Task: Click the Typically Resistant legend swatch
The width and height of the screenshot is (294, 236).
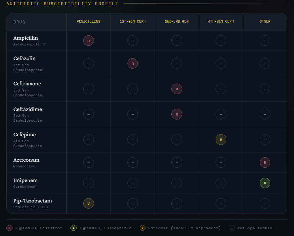Action: [9, 228]
